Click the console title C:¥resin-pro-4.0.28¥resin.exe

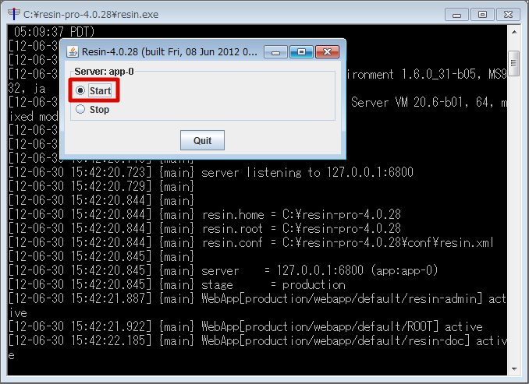(91, 15)
